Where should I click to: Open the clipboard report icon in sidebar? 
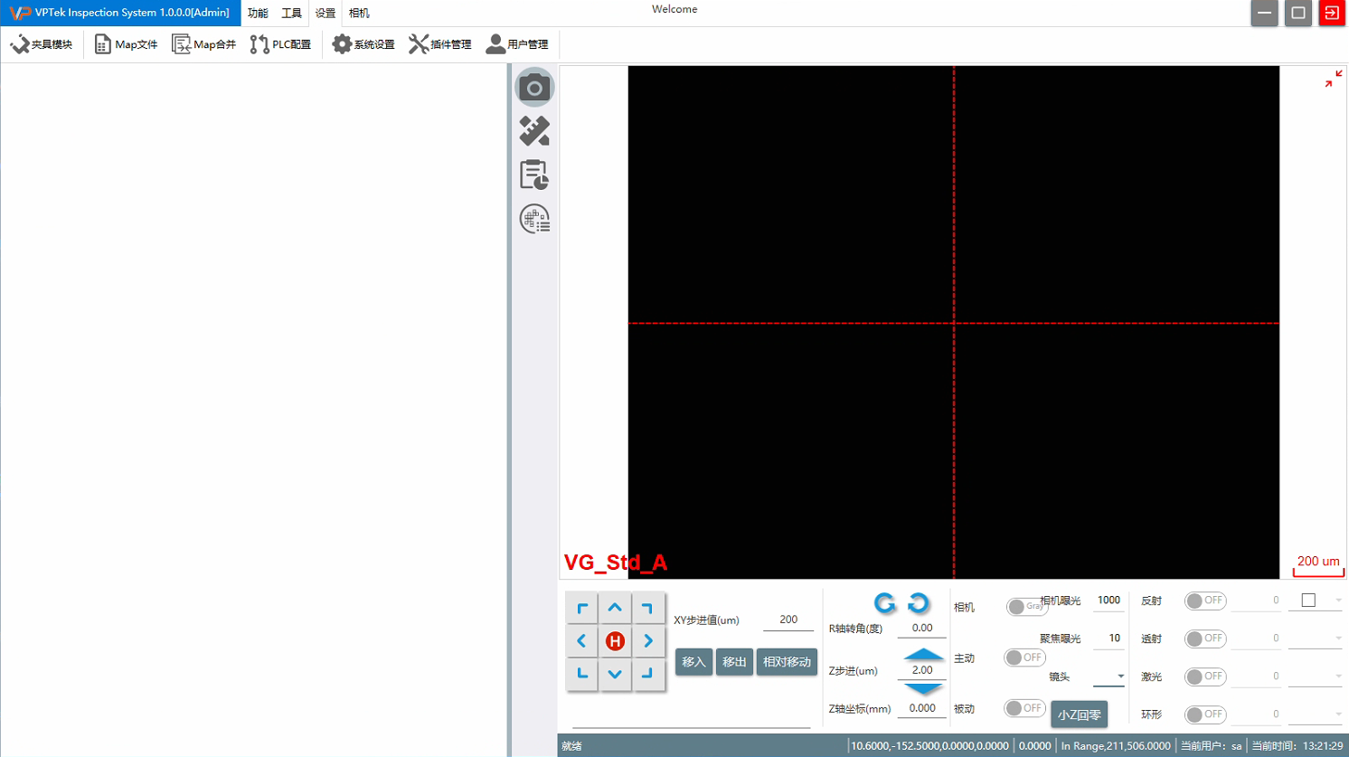pos(534,175)
